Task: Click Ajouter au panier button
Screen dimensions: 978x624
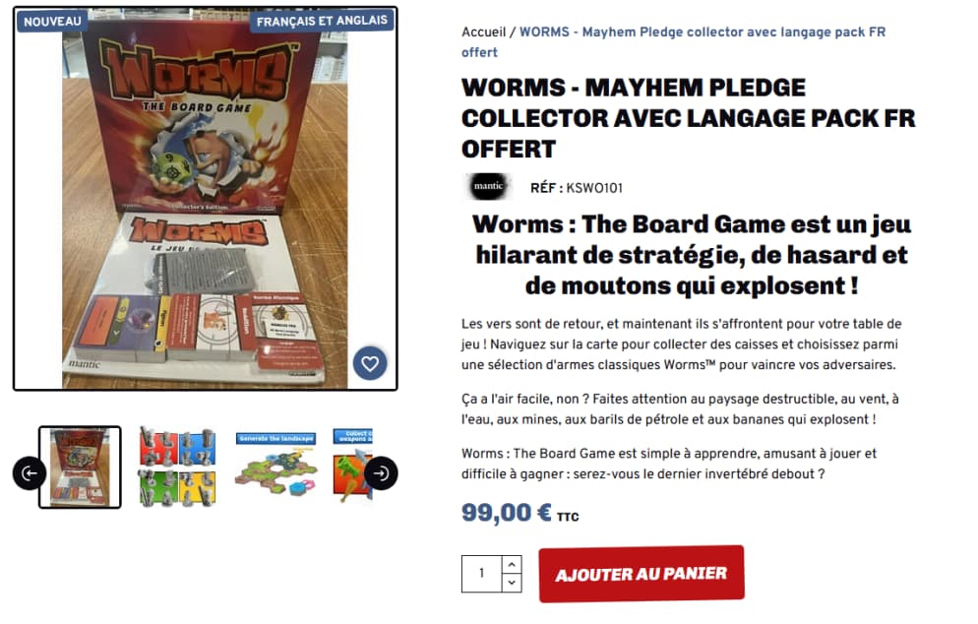Action: [x=642, y=574]
